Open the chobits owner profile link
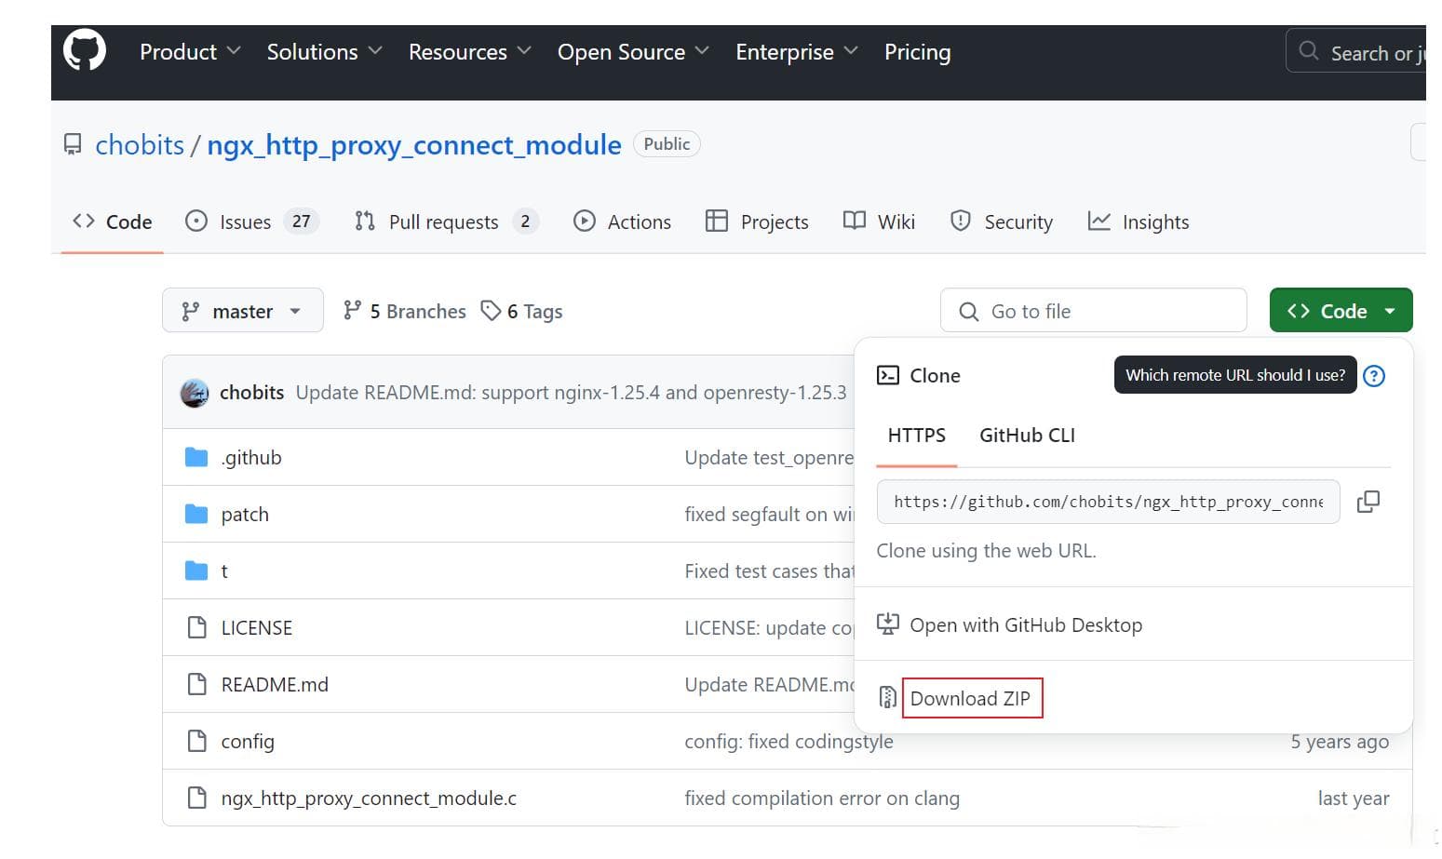The height and width of the screenshot is (859, 1442). click(x=140, y=145)
